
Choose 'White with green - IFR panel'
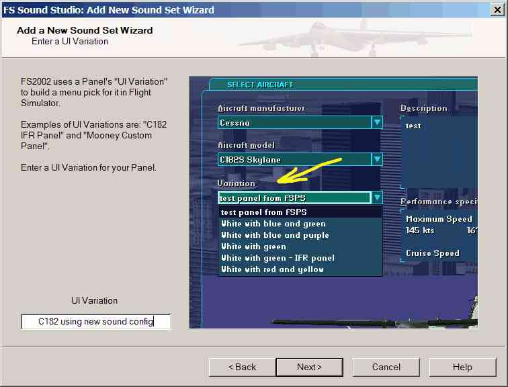coord(300,258)
